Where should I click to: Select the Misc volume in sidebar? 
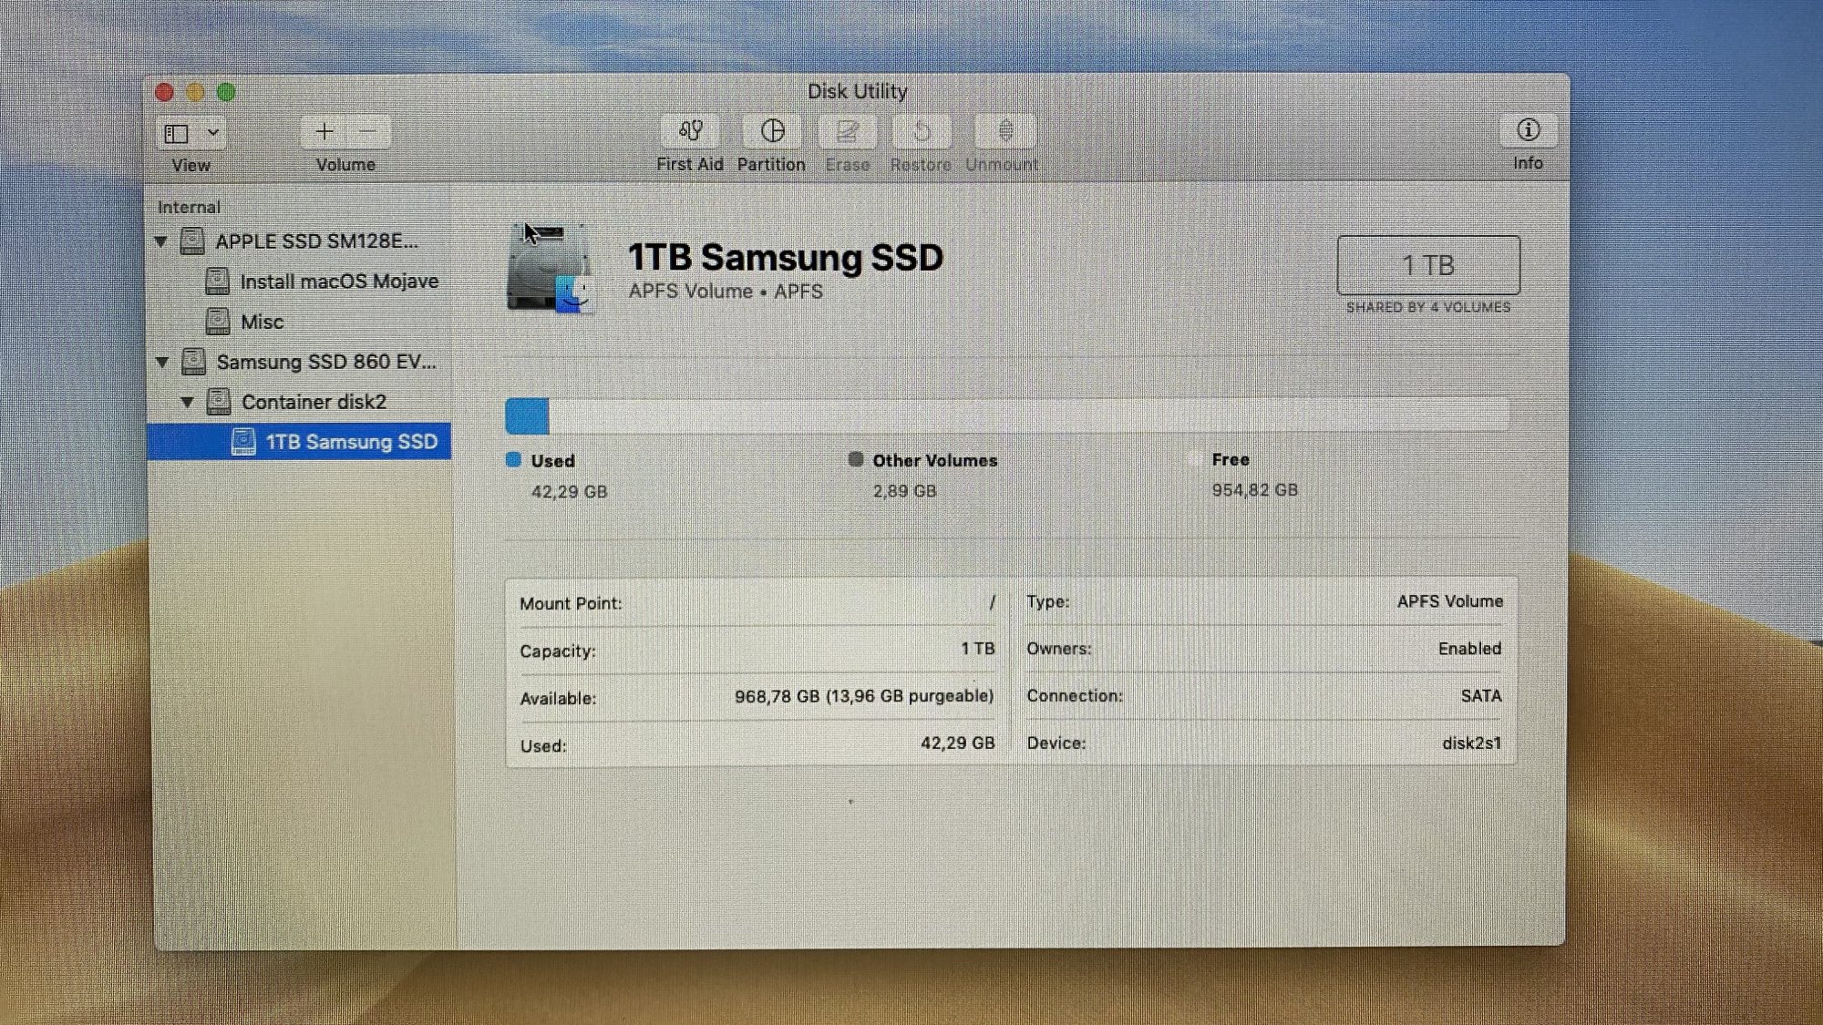(x=262, y=322)
